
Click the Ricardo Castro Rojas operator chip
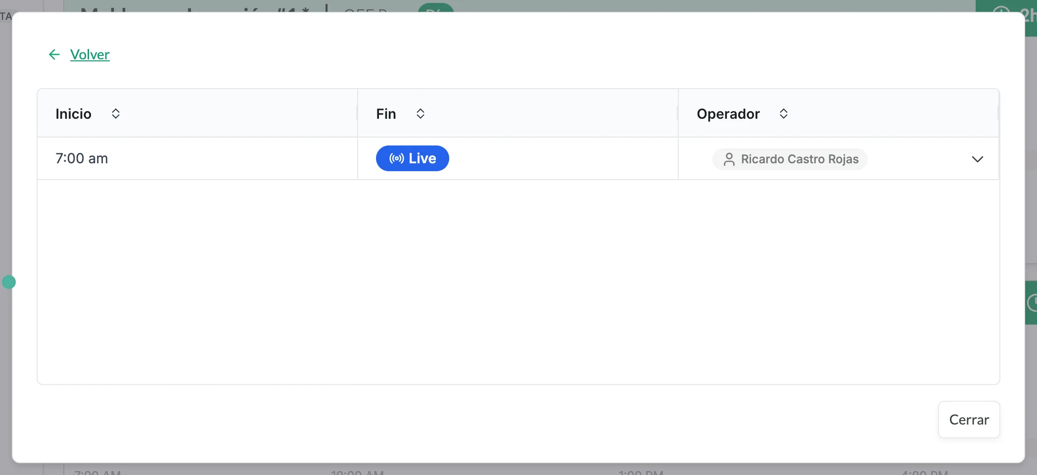(x=790, y=159)
